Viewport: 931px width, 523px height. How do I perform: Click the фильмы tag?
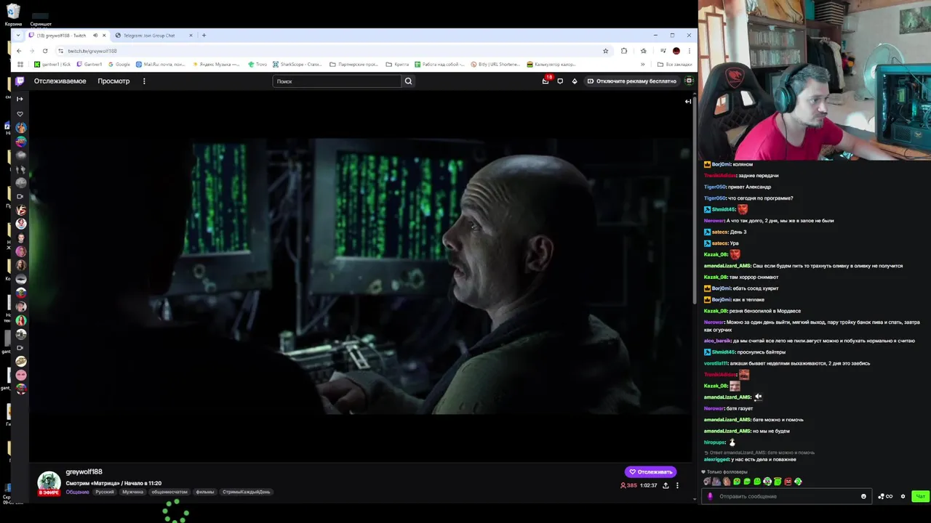(205, 492)
